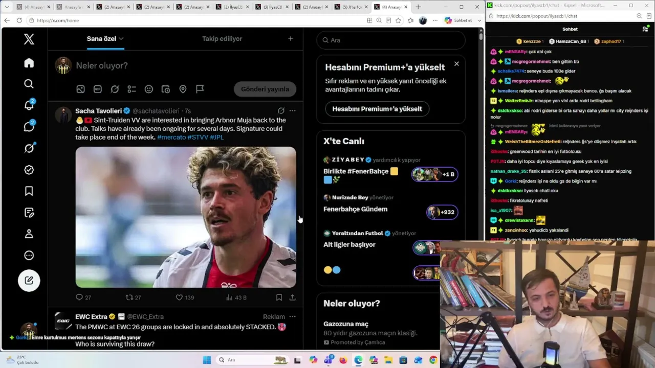Open the chat users icon in Kick chat
This screenshot has height=368, width=655.
pyautogui.click(x=645, y=29)
